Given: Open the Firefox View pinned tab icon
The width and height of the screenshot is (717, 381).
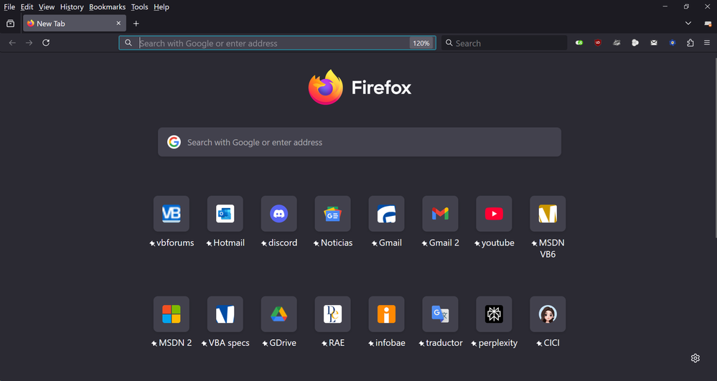Looking at the screenshot, I should point(10,24).
